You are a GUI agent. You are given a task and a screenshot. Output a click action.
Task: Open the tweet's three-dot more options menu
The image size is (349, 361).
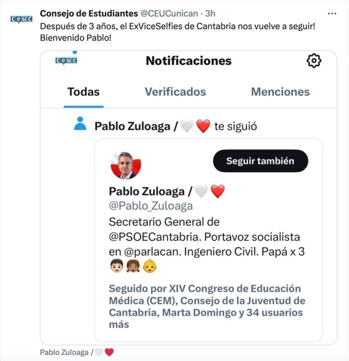click(332, 13)
